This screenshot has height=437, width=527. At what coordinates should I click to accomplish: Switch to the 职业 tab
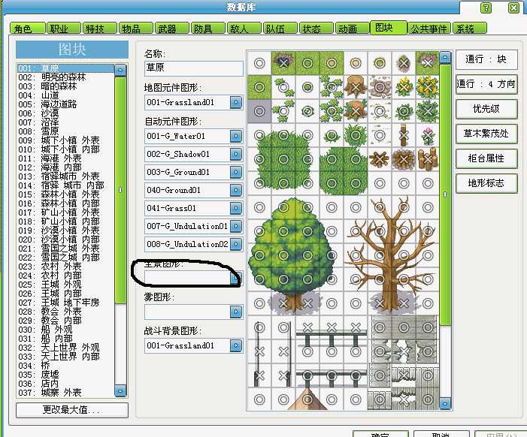tap(64, 29)
